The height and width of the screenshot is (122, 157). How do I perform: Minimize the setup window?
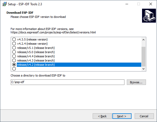click(127, 4)
